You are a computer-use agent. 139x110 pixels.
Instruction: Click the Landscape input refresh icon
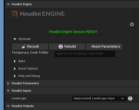point(130,99)
